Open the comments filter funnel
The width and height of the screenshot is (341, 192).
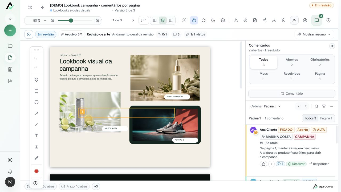pos(324,106)
